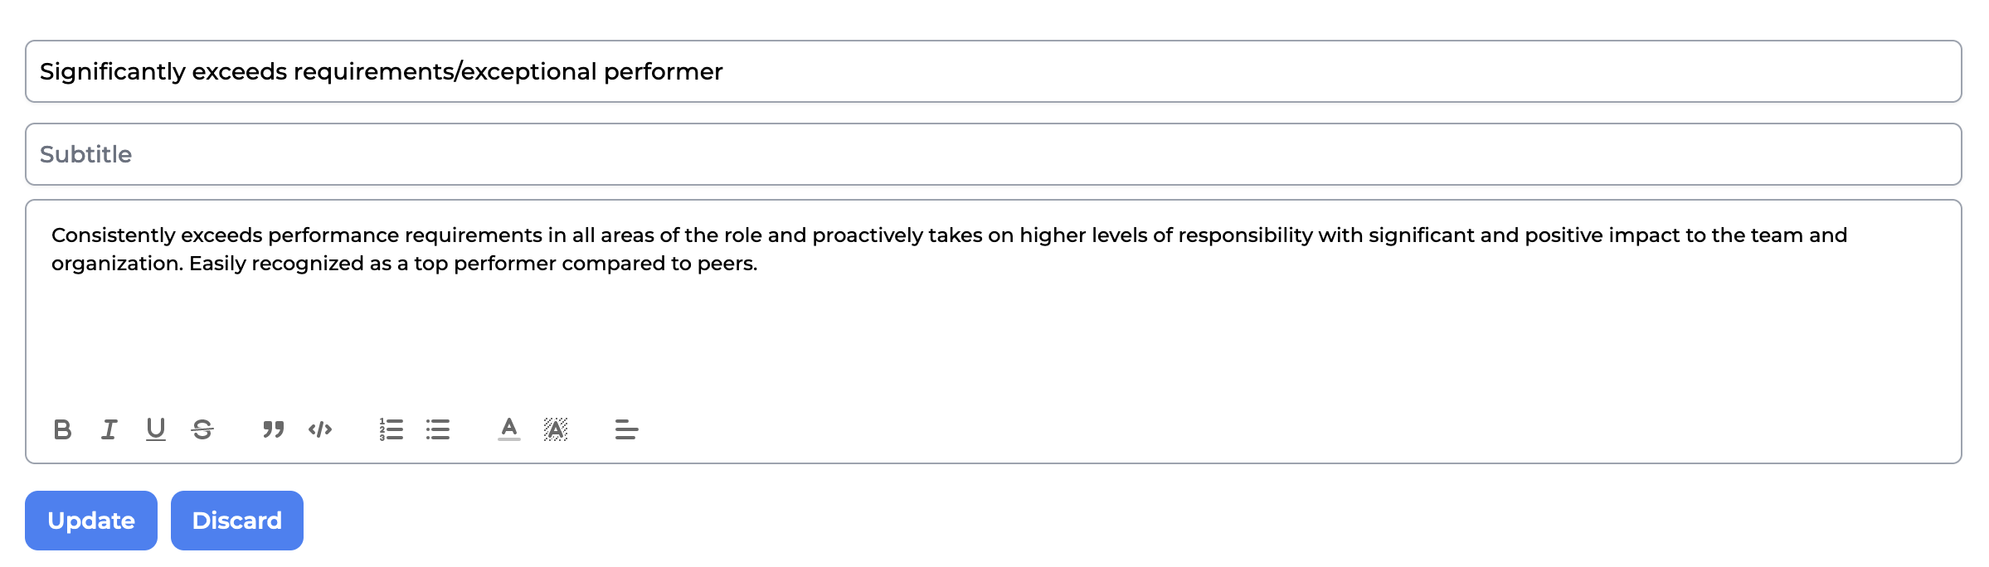The width and height of the screenshot is (1989, 567).
Task: Toggle italic formatting
Action: [109, 429]
